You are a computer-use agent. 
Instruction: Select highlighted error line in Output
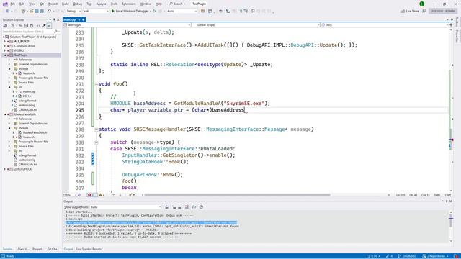(x=151, y=222)
